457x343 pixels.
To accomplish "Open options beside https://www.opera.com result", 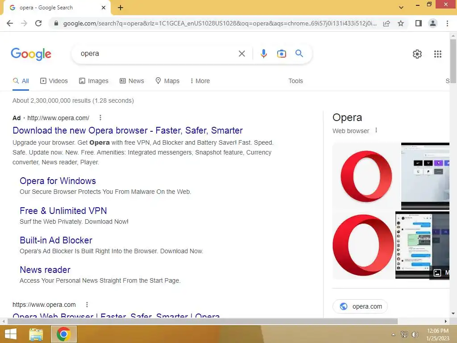I will 87,305.
